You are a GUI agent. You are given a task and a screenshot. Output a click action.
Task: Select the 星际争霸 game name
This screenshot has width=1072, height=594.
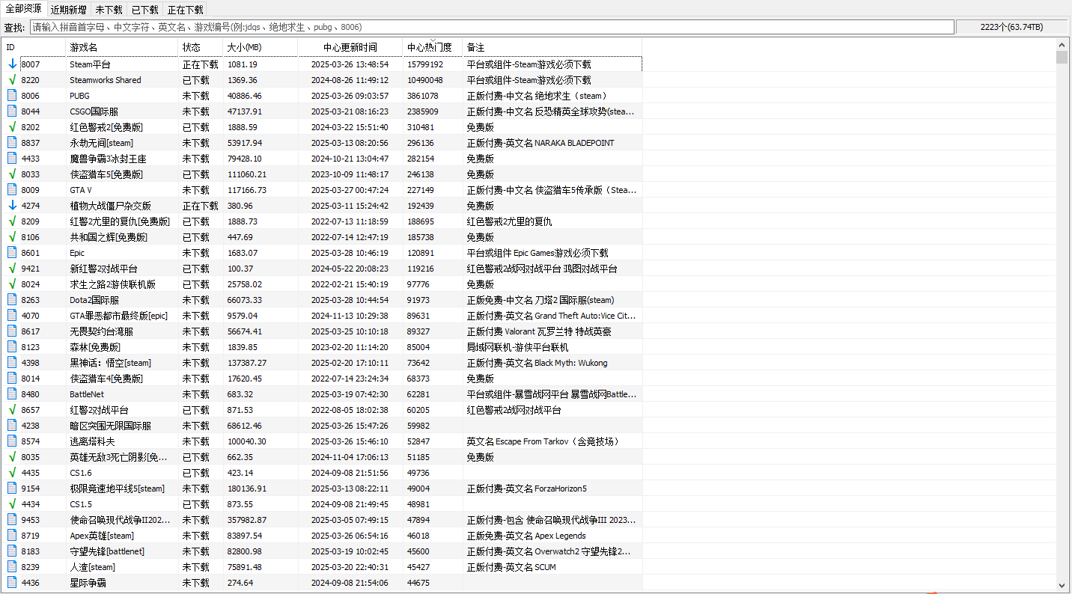point(88,583)
